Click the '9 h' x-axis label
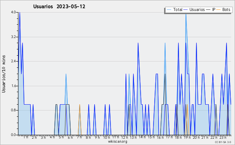 (x=97, y=138)
